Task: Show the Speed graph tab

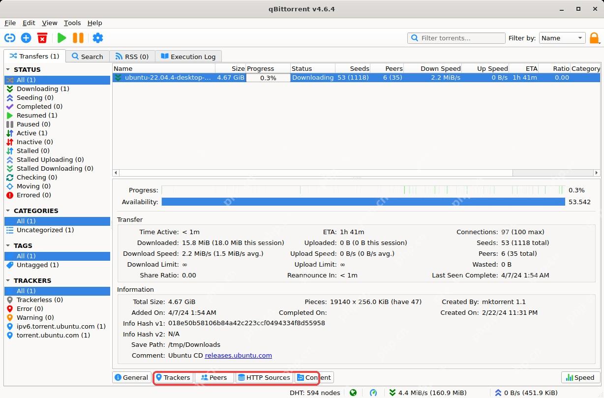Action: pyautogui.click(x=580, y=377)
